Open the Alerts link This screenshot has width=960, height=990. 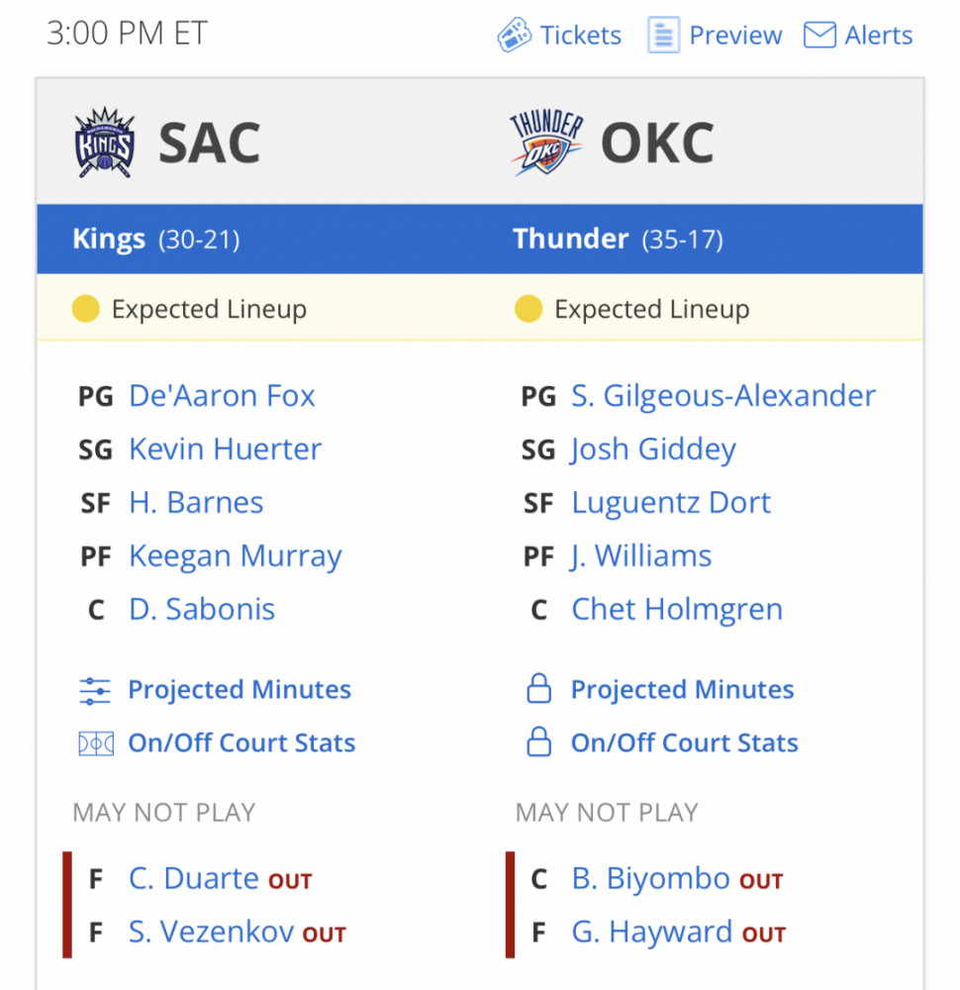click(879, 36)
